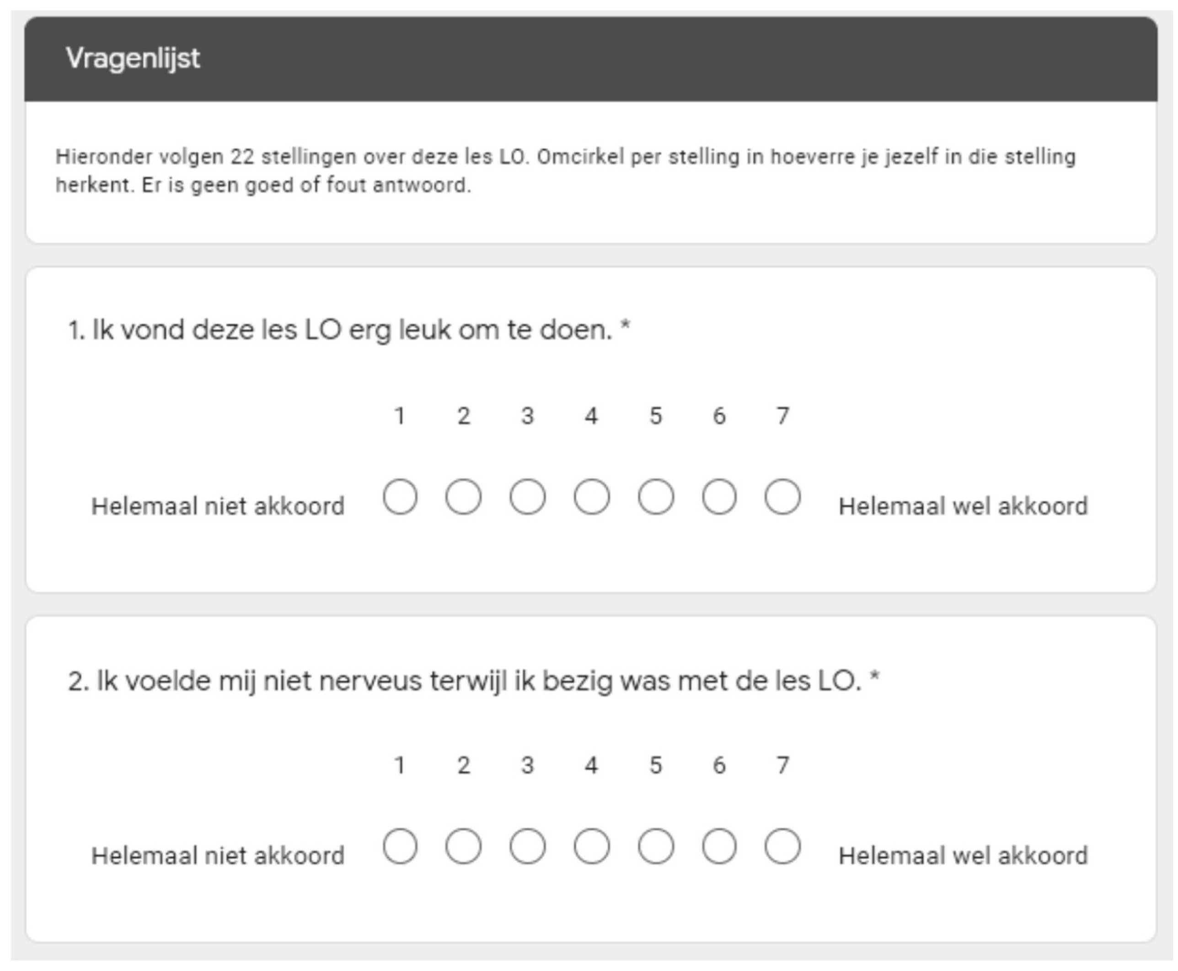This screenshot has height=971, width=1178.
Task: Choose rating 2 for nerveus statement
Action: pyautogui.click(x=463, y=846)
